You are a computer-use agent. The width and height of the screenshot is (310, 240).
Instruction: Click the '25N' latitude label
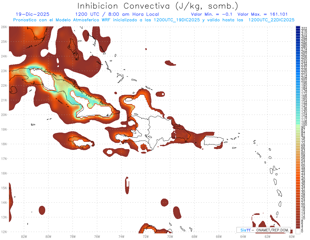[x=4, y=41]
